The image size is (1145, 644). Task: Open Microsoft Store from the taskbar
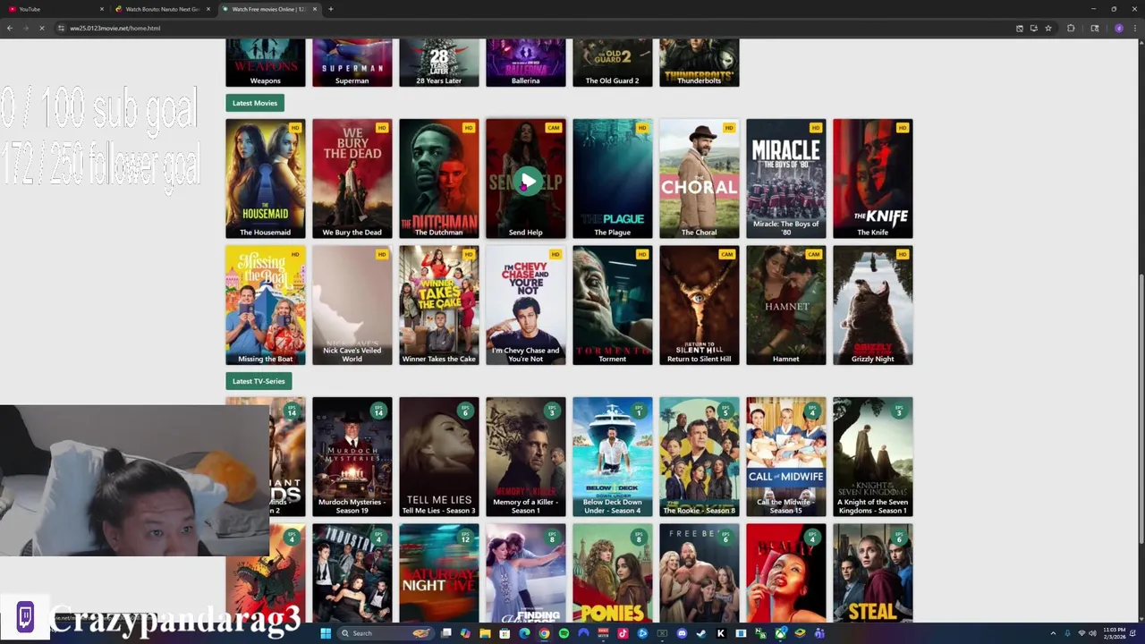click(505, 633)
